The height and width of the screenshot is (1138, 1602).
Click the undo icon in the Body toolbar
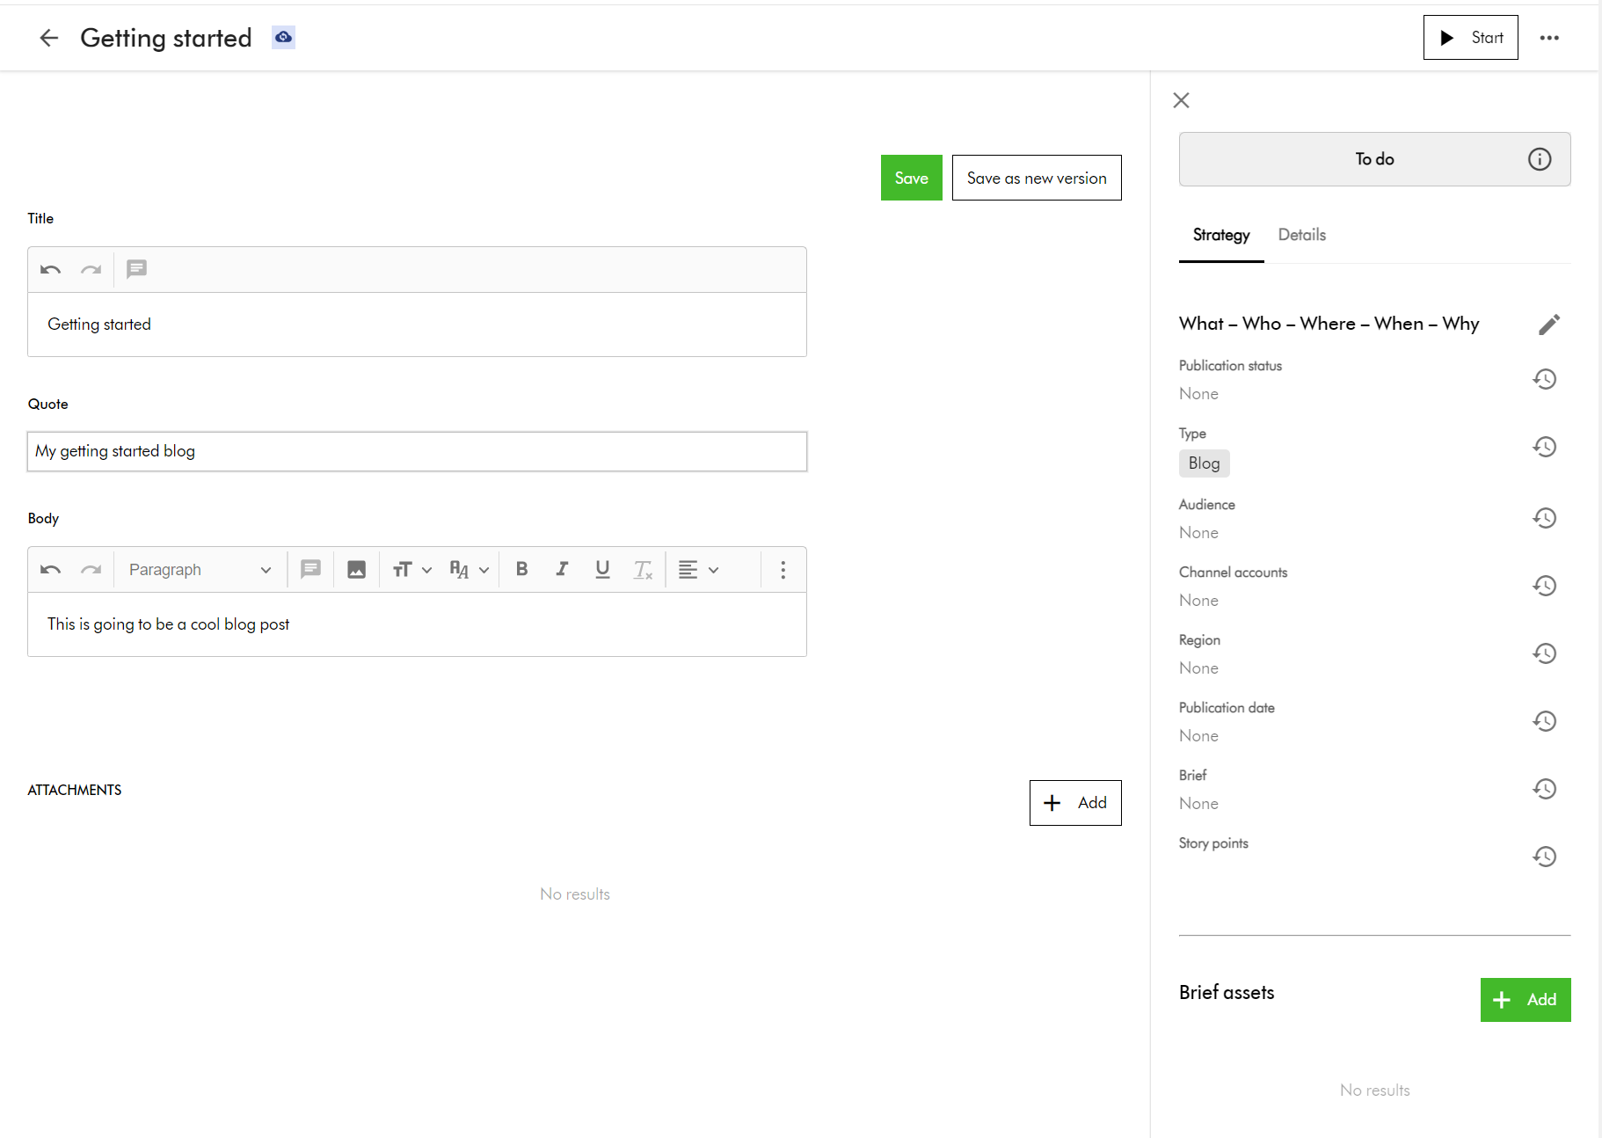(49, 569)
